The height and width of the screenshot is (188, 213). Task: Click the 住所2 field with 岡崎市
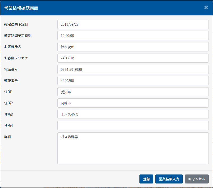[133, 103]
